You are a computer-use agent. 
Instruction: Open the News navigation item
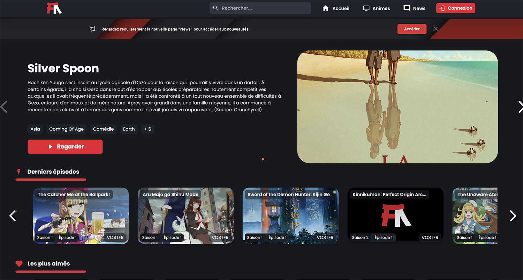[x=415, y=8]
